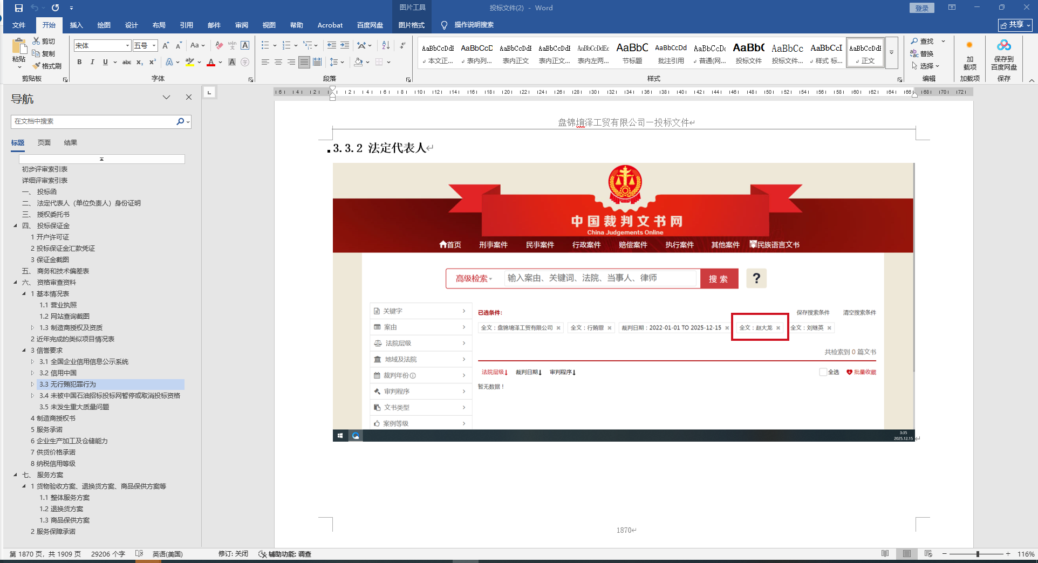Open the 选择 Select dropdown
Viewport: 1038px width, 563px height.
[925, 66]
